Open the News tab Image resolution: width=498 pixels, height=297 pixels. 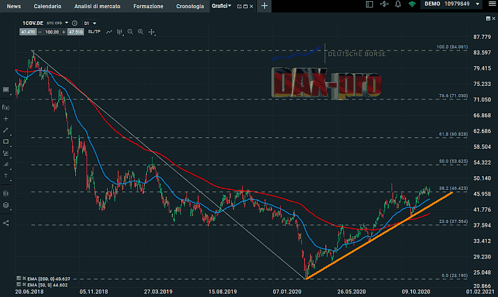click(14, 6)
